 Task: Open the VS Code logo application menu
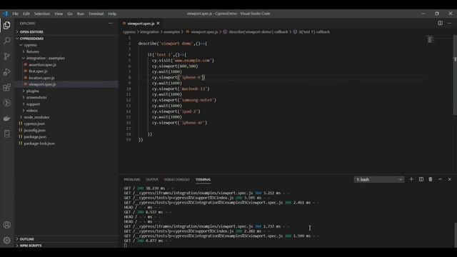pos(5,14)
